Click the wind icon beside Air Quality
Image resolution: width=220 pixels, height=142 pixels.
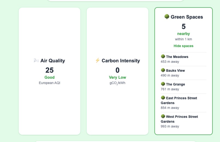click(x=36, y=61)
